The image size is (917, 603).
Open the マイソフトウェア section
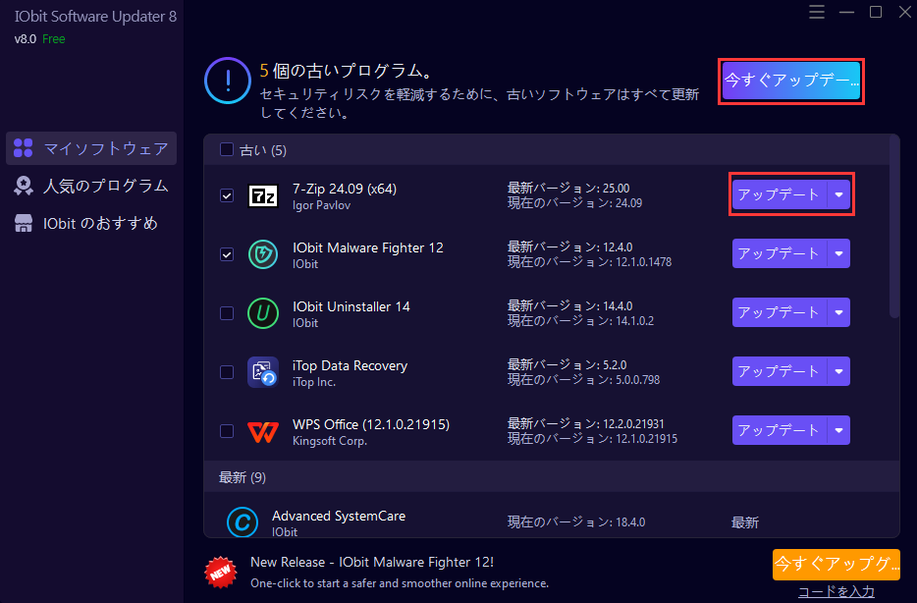(91, 148)
